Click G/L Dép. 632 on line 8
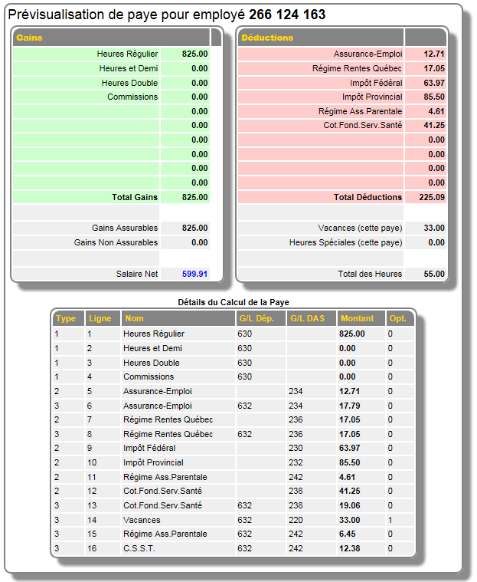The image size is (477, 582). coord(244,434)
